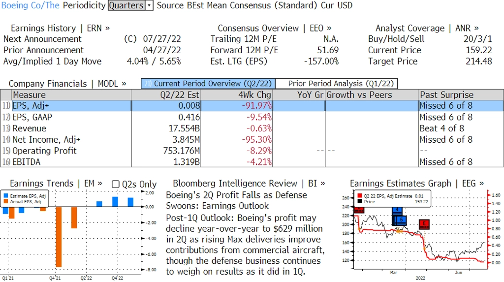Image resolution: width=504 pixels, height=282 pixels.
Task: Open Earnings Trends EM section
Action: click(x=56, y=184)
